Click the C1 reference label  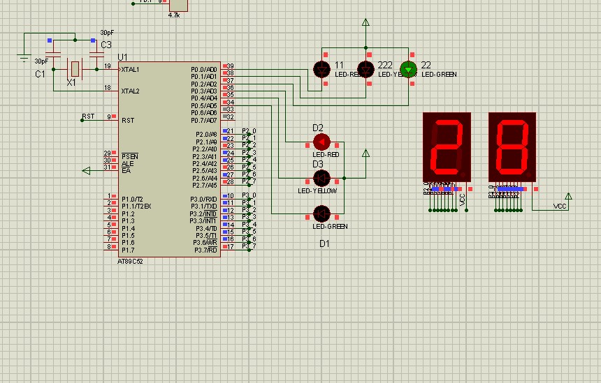point(41,74)
